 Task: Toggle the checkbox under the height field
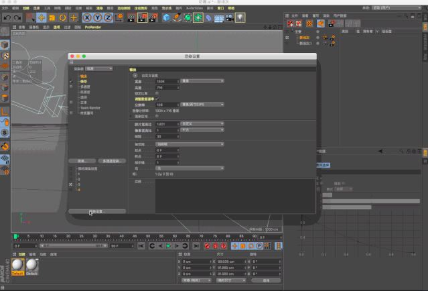[x=157, y=93]
